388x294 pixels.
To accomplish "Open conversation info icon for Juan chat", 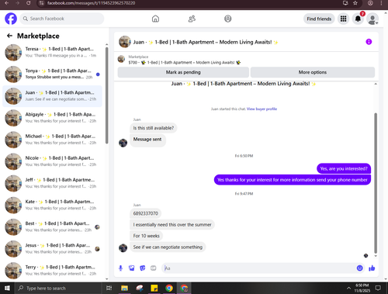I will [369, 42].
